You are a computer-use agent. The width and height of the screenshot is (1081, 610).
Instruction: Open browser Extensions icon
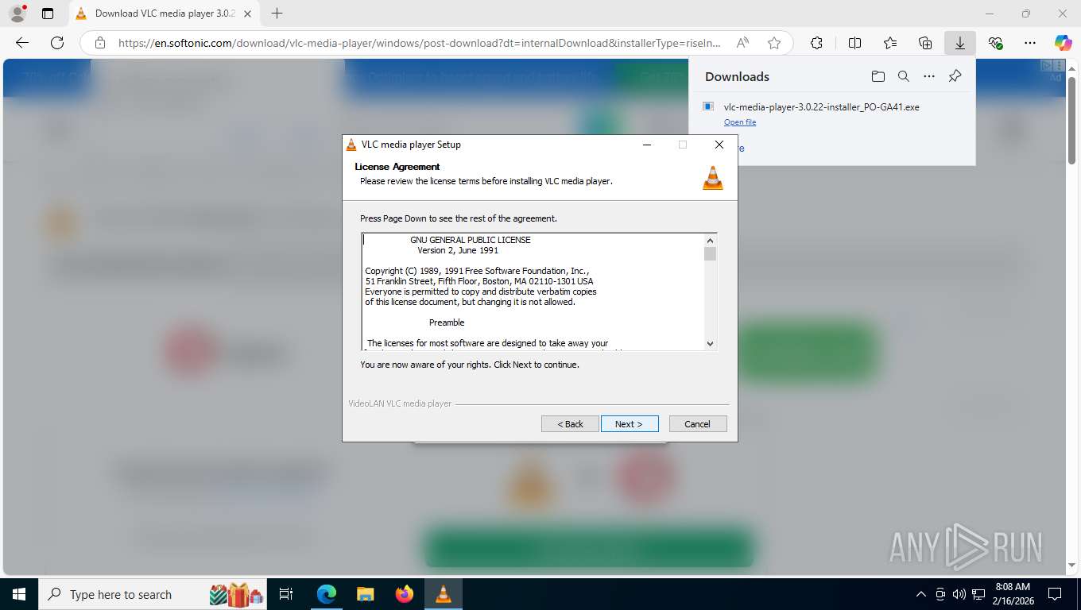(816, 44)
